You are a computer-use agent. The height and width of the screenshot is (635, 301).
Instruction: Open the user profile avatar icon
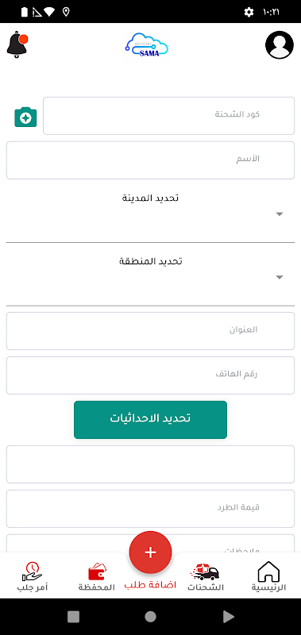click(x=279, y=44)
